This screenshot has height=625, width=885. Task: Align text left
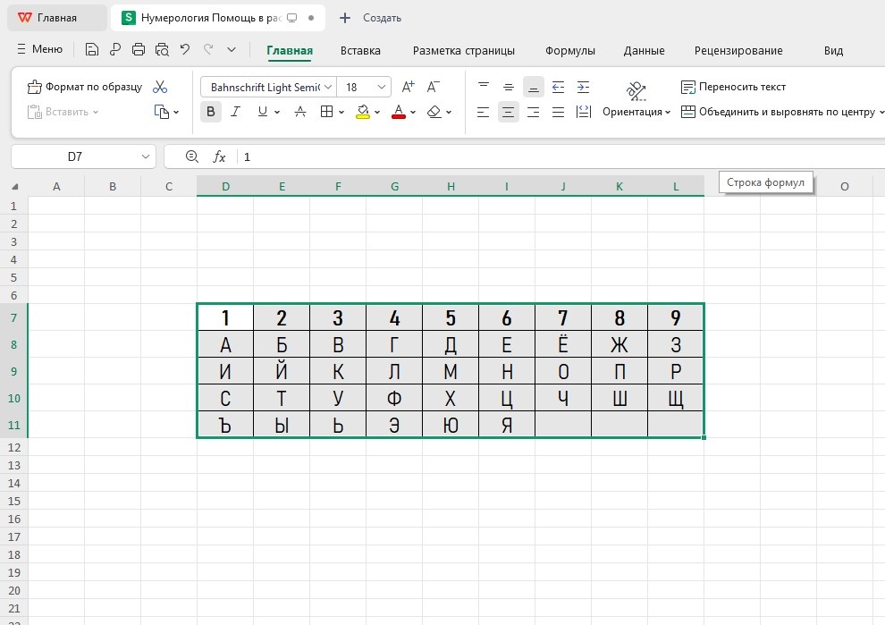point(483,112)
